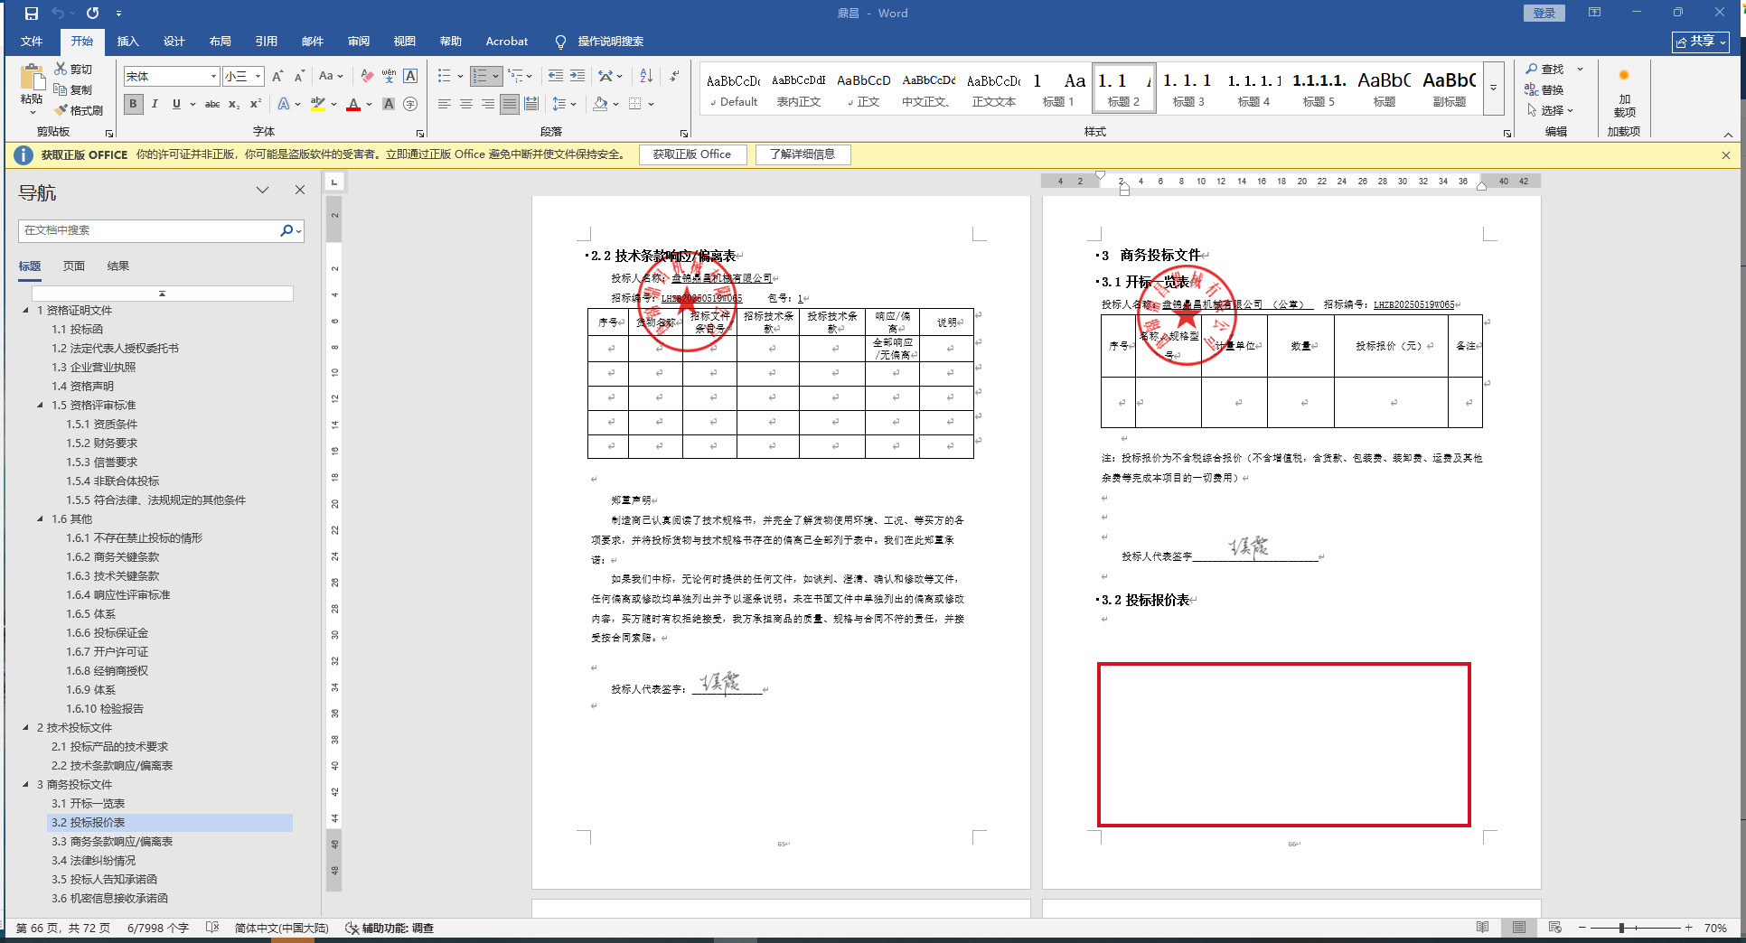Click the 共享 share button

coord(1700,42)
